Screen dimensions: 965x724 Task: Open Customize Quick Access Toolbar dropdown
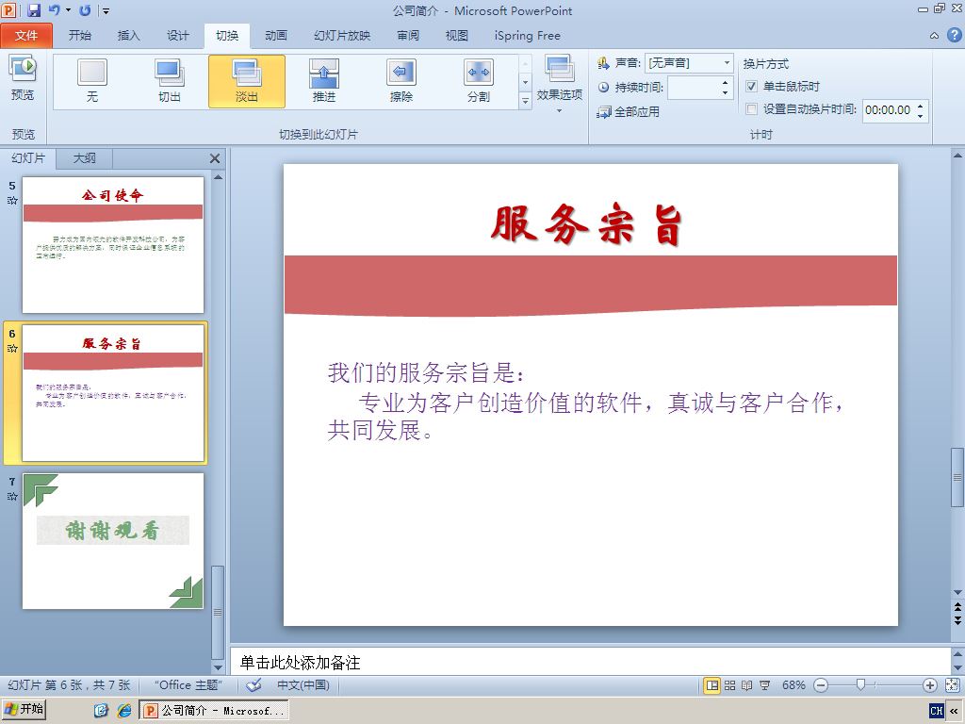(x=106, y=10)
